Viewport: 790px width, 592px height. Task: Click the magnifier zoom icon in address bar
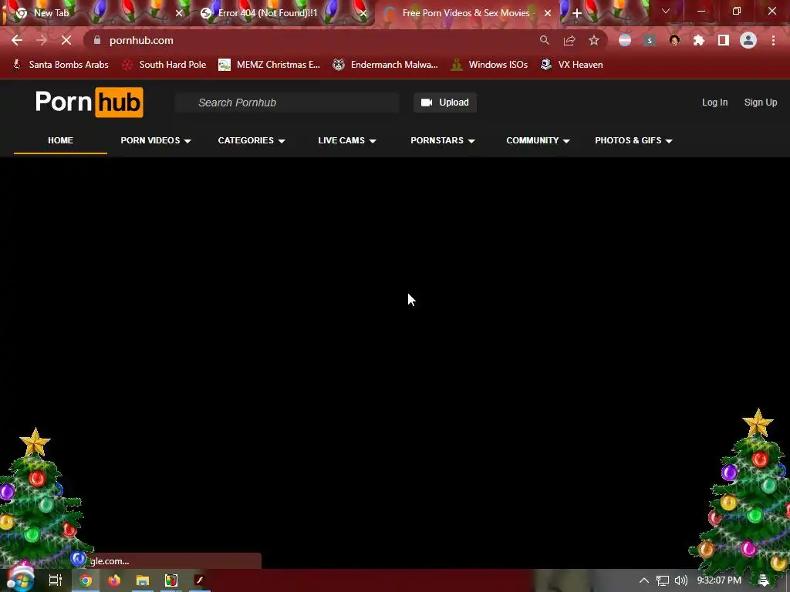(x=544, y=40)
